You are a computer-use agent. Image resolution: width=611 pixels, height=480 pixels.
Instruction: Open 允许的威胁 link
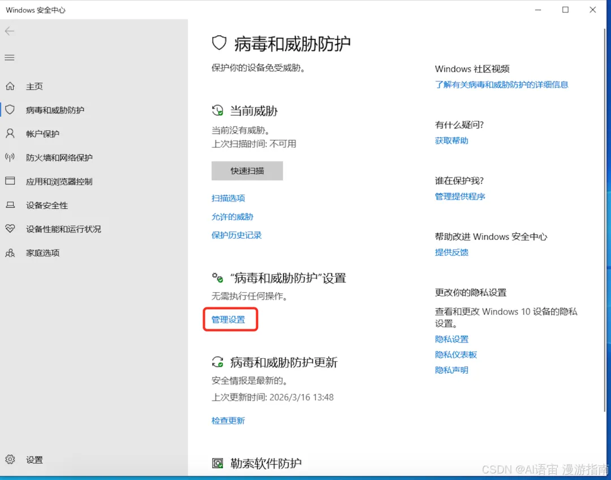(x=233, y=216)
